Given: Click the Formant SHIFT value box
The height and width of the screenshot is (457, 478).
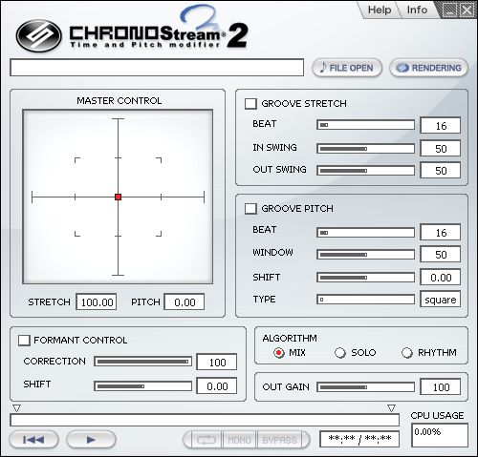Looking at the screenshot, I should (x=217, y=385).
